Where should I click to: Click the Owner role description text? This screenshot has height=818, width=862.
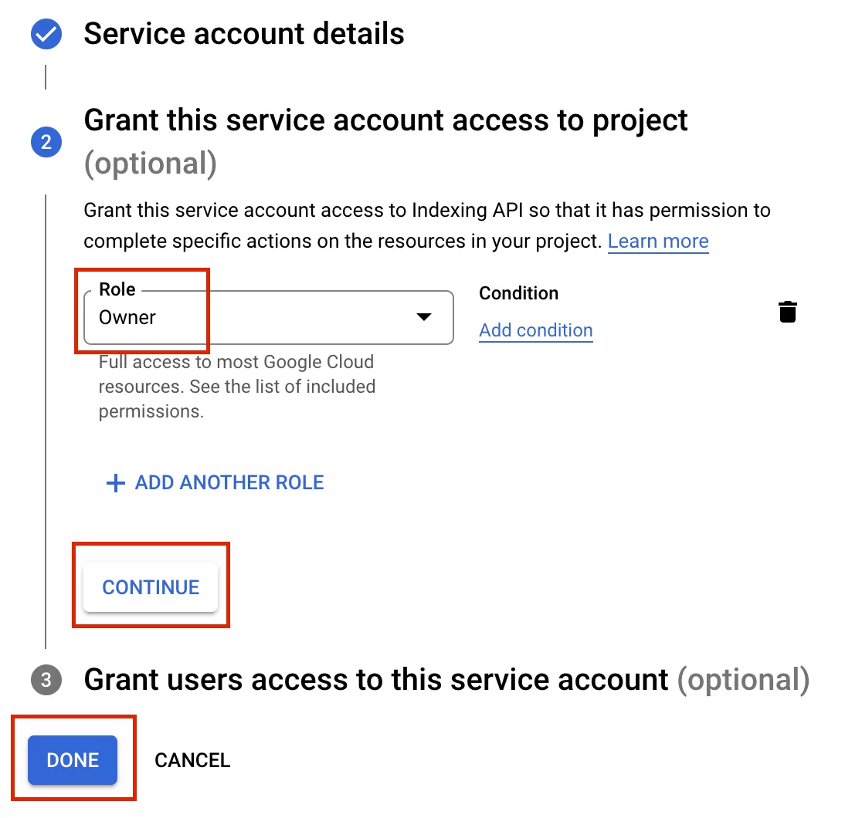(x=236, y=387)
